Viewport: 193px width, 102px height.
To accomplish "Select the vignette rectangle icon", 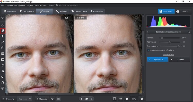I will [x=3, y=59].
